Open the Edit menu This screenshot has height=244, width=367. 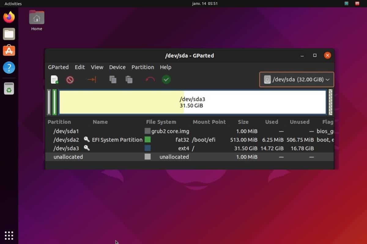click(x=80, y=67)
